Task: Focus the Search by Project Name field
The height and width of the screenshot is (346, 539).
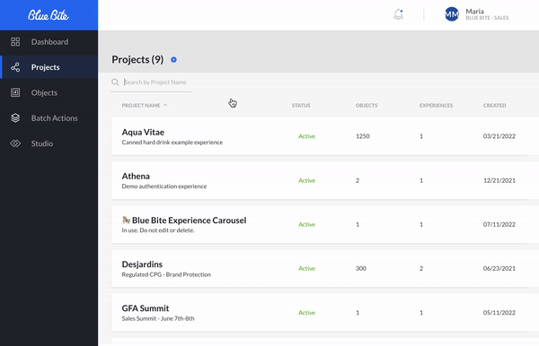Action: pyautogui.click(x=157, y=82)
